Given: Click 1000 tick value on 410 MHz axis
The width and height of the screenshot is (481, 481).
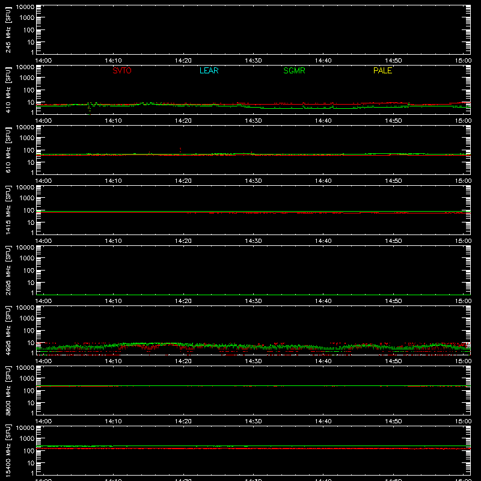Looking at the screenshot, I should [27, 78].
